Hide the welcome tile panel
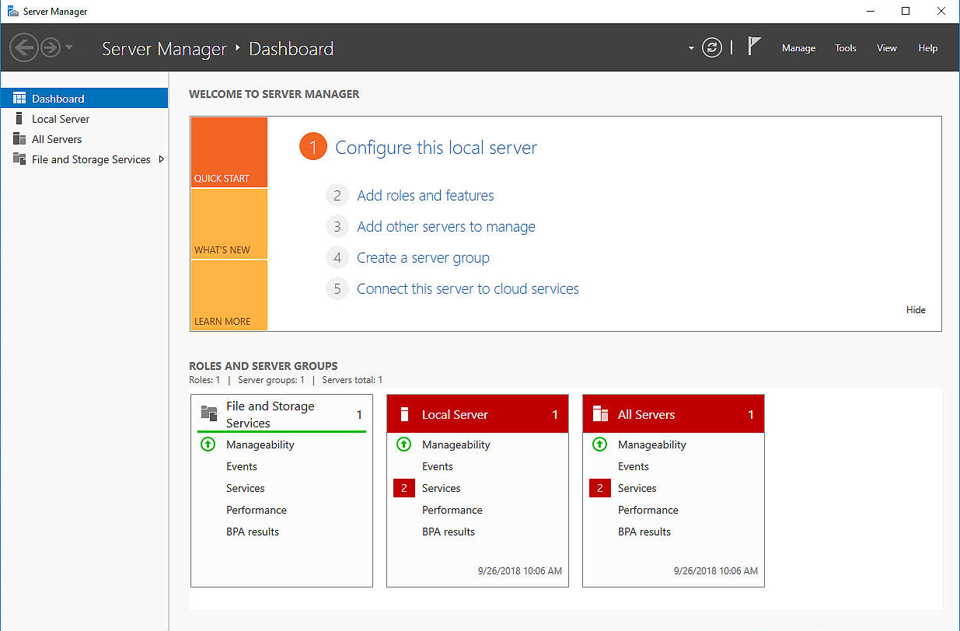 916,310
